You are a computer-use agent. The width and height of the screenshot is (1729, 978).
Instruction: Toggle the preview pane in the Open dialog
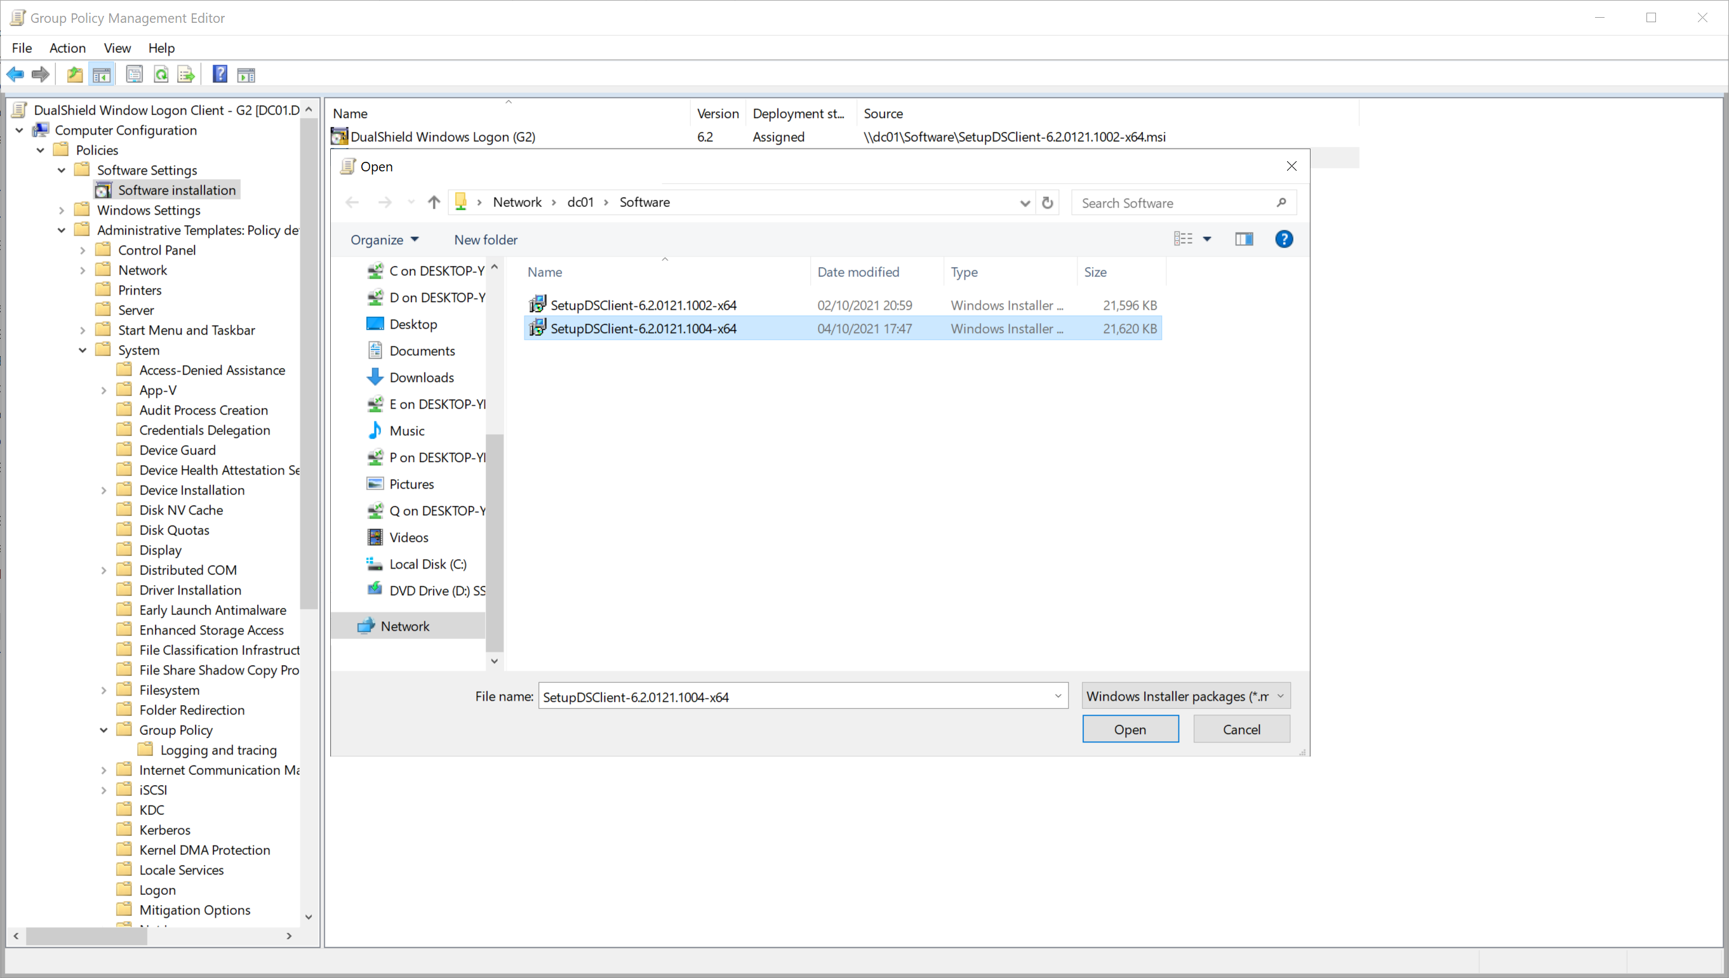point(1243,239)
